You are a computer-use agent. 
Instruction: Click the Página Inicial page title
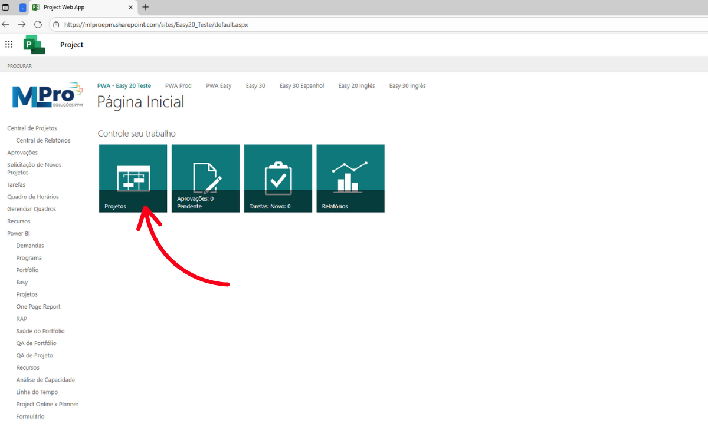140,102
